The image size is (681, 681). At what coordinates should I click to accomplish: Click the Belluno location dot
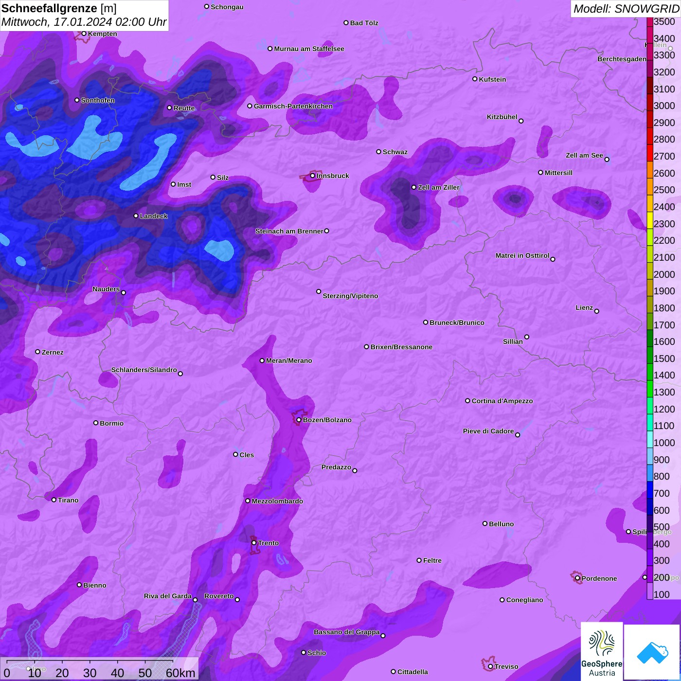pos(484,524)
